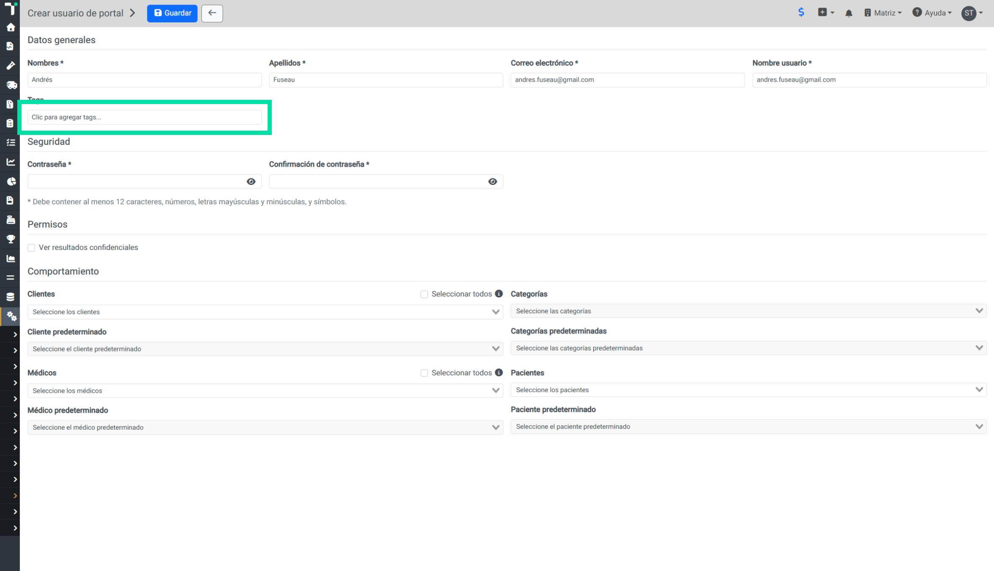This screenshot has width=994, height=571.
Task: Open the lab report pulse document icon
Action: click(x=10, y=46)
